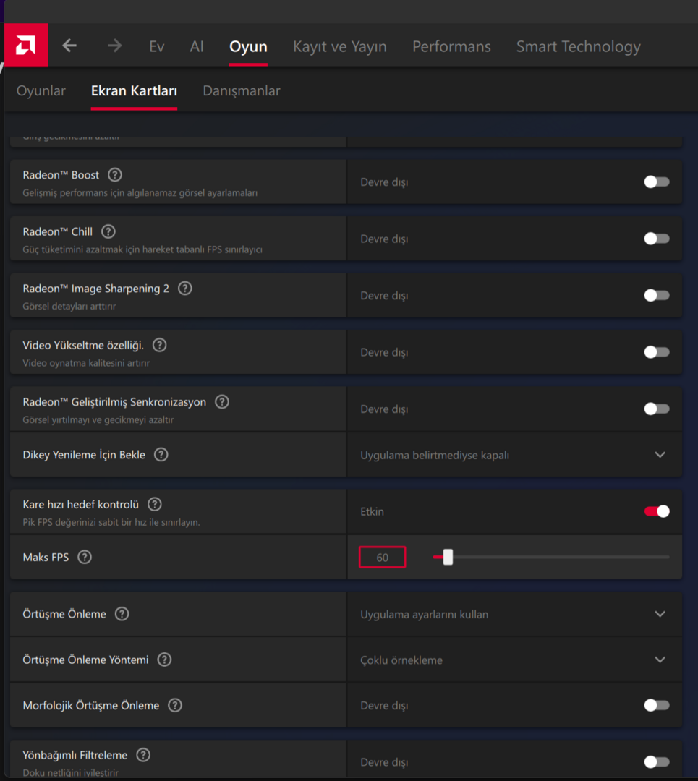Open help for Maks FPS

[85, 558]
